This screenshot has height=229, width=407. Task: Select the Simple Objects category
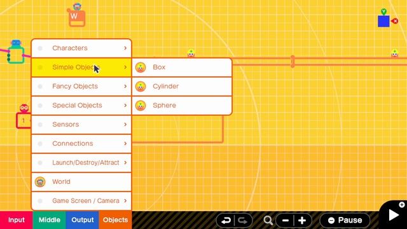pyautogui.click(x=81, y=67)
